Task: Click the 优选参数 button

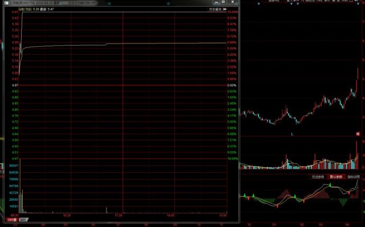Action: click(x=318, y=177)
